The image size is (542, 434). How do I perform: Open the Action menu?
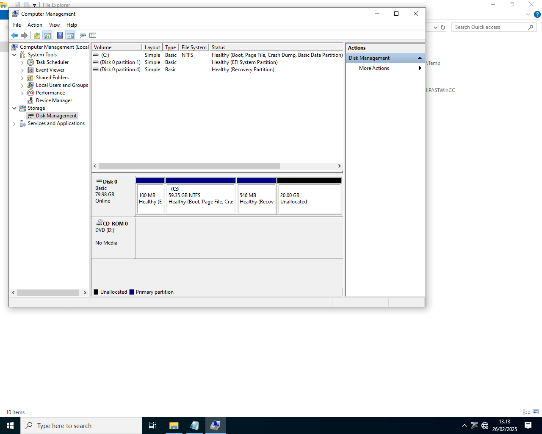(x=35, y=25)
